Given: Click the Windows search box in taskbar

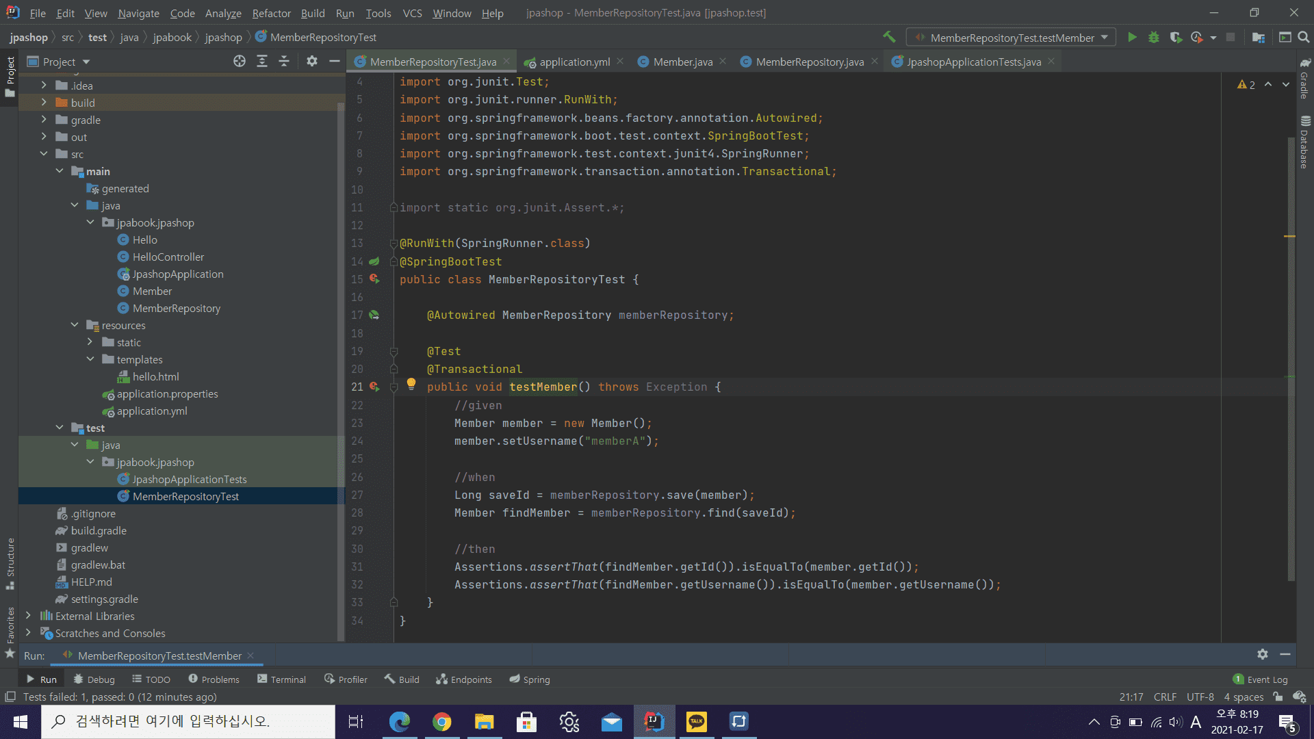Looking at the screenshot, I should 188,721.
